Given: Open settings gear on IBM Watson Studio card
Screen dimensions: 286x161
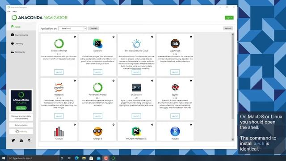Looking at the screenshot, I should click(x=152, y=37).
